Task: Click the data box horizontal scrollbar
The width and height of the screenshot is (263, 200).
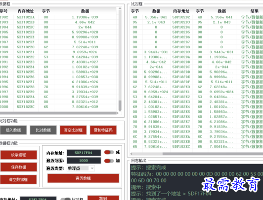Action: 58,113
